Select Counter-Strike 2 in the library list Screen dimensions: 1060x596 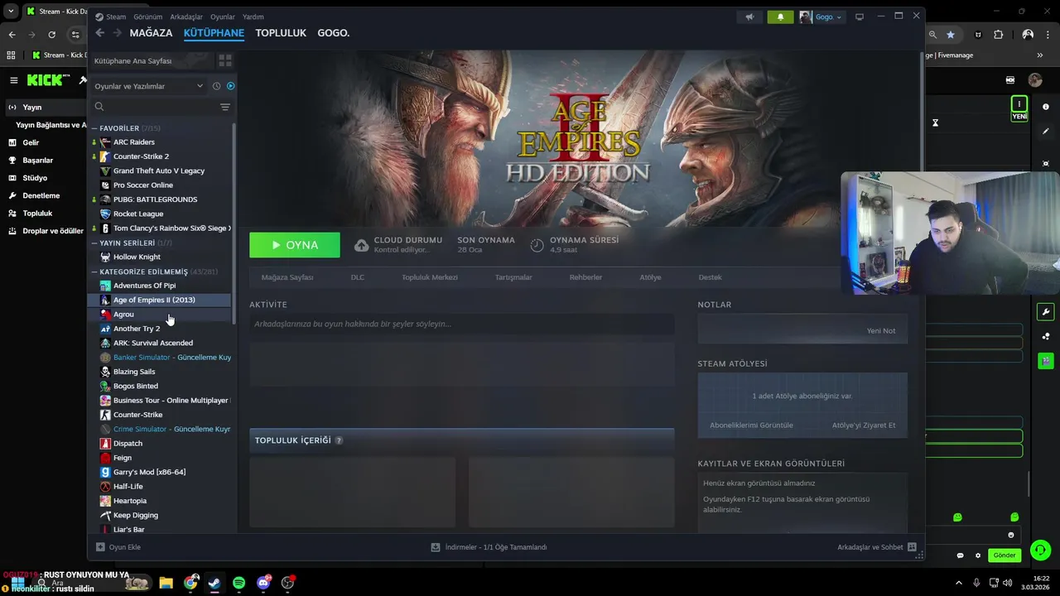141,156
